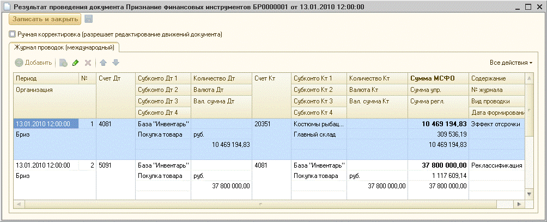Screen dimensions: 547x222
Task: Enable the Ручная корректировка checkbox
Action: (x=13, y=34)
